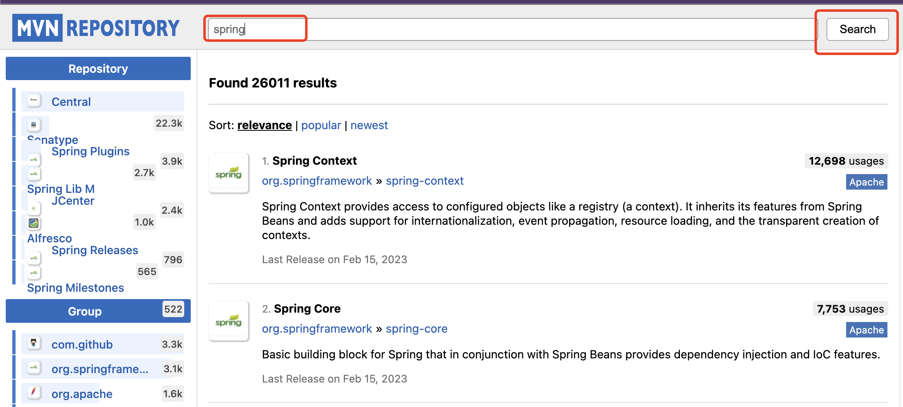
Task: Click Spring Context 'Last Release on Feb 15, 2023'
Action: [334, 259]
